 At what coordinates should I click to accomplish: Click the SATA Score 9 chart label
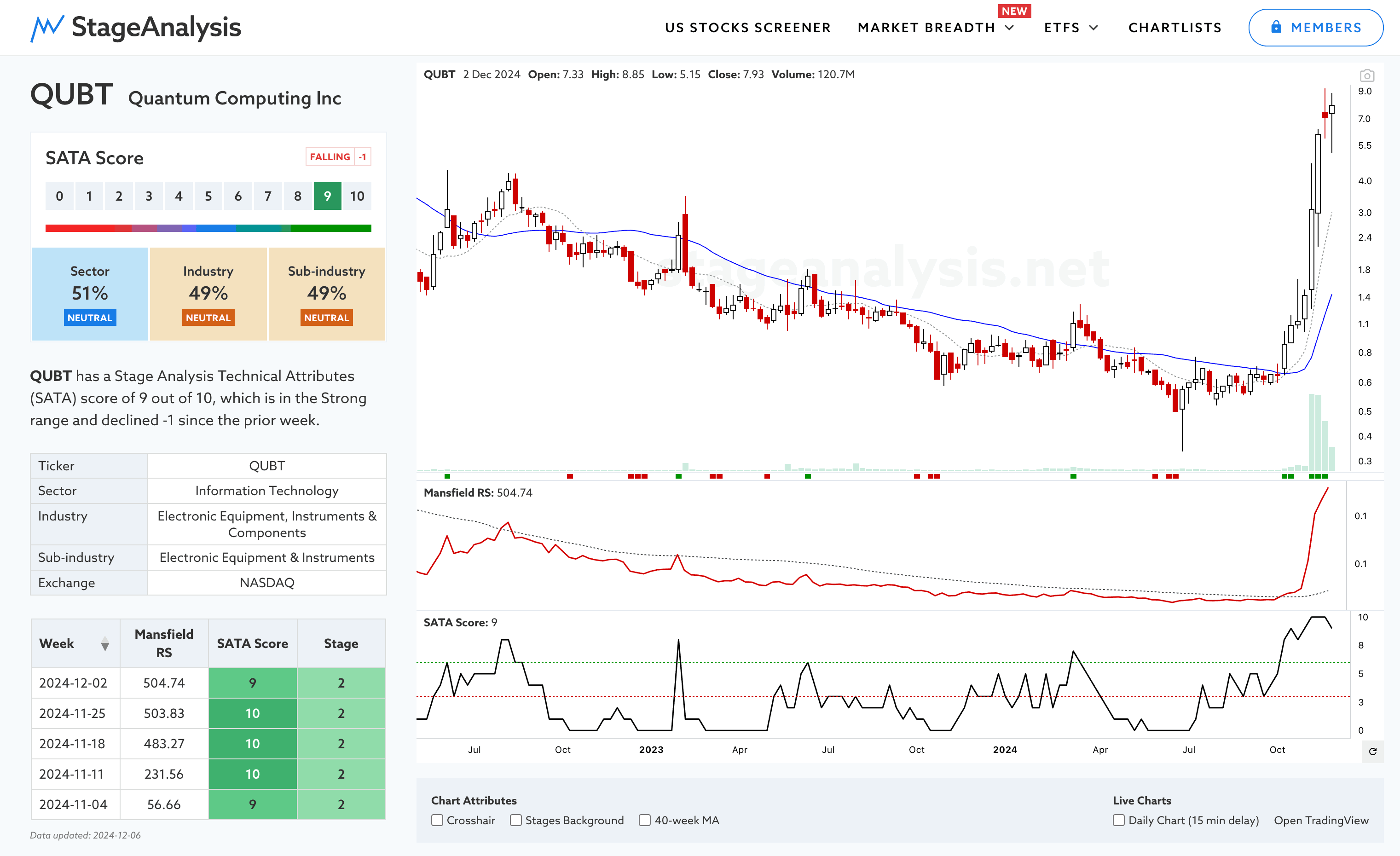tap(460, 623)
